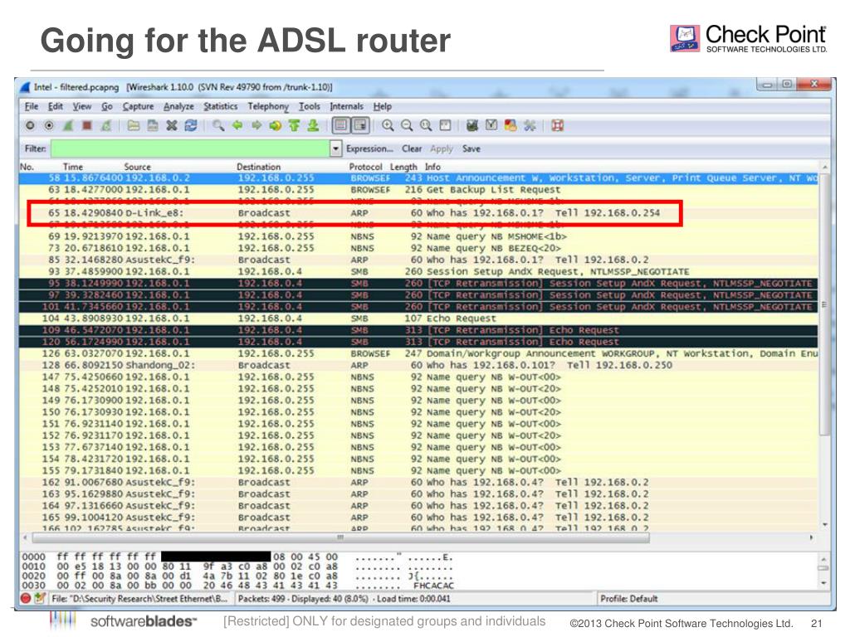Edit display filters icon
Image resolution: width=850 pixels, height=637 pixels.
[x=491, y=126]
